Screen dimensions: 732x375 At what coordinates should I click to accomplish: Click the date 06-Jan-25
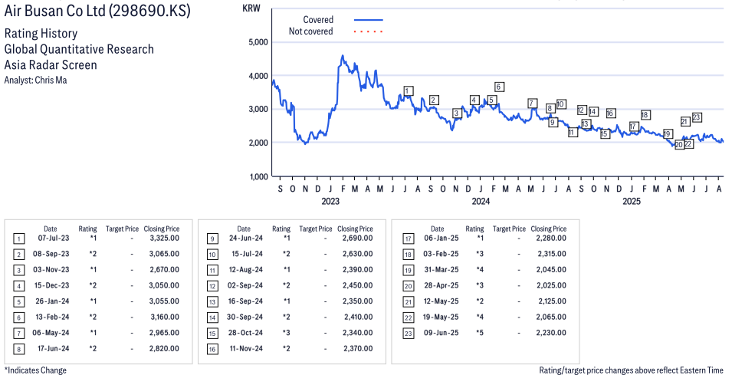pyautogui.click(x=441, y=238)
